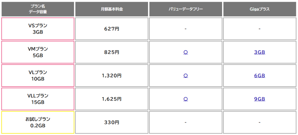The width and height of the screenshot is (298, 135).
Task: Select the VSプラン 3GB cell
Action: click(38, 29)
